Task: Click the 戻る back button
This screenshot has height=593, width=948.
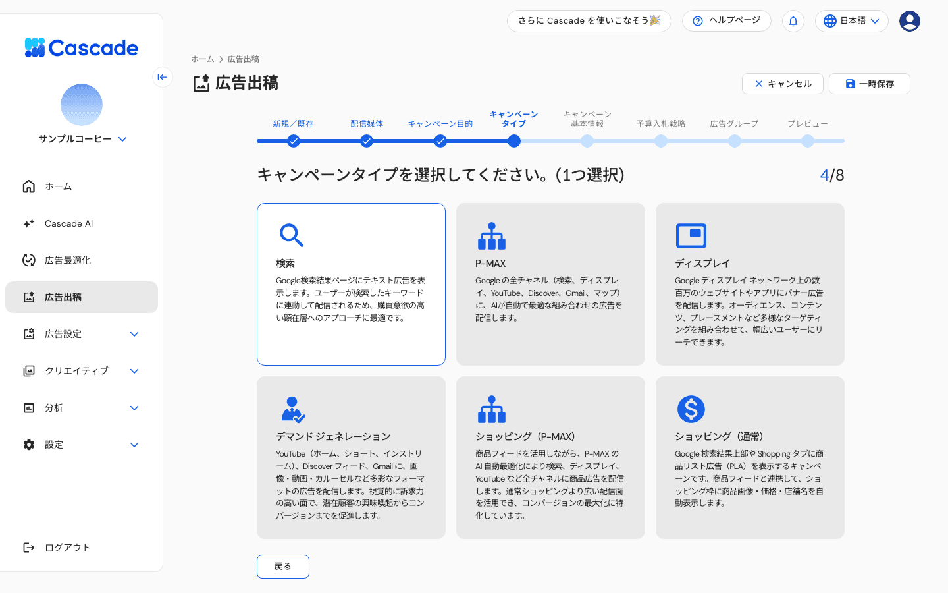Action: pyautogui.click(x=283, y=567)
